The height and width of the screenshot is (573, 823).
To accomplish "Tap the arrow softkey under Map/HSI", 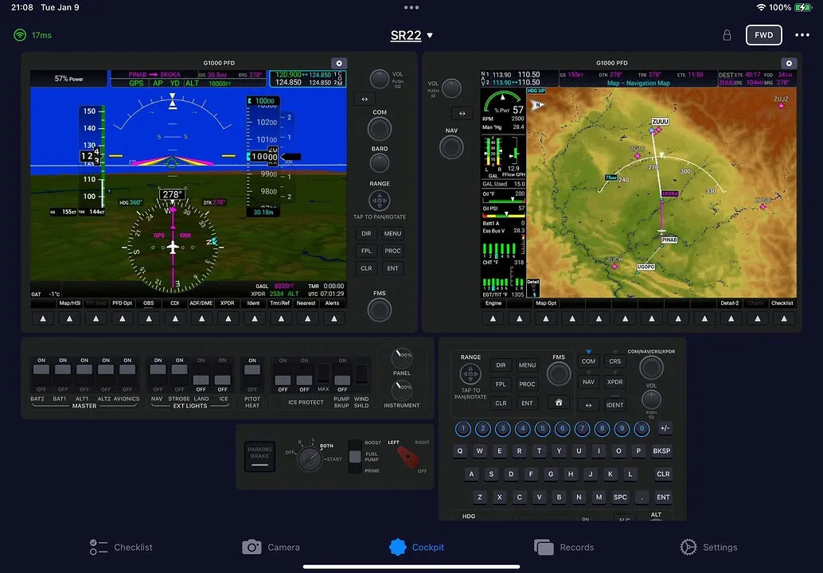I will [x=69, y=318].
